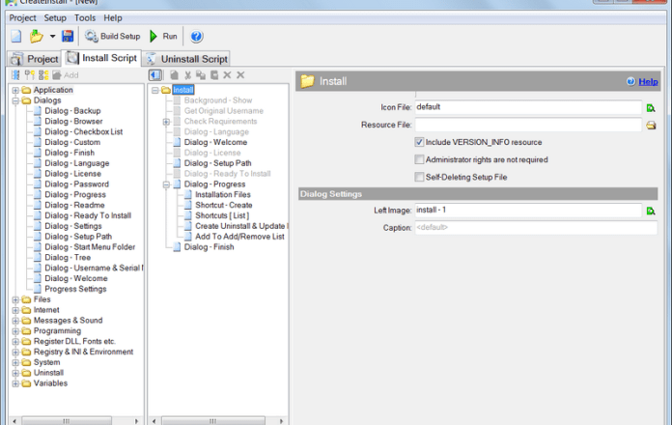Select Dialog - Checkbox List command
The width and height of the screenshot is (672, 425).
point(84,131)
